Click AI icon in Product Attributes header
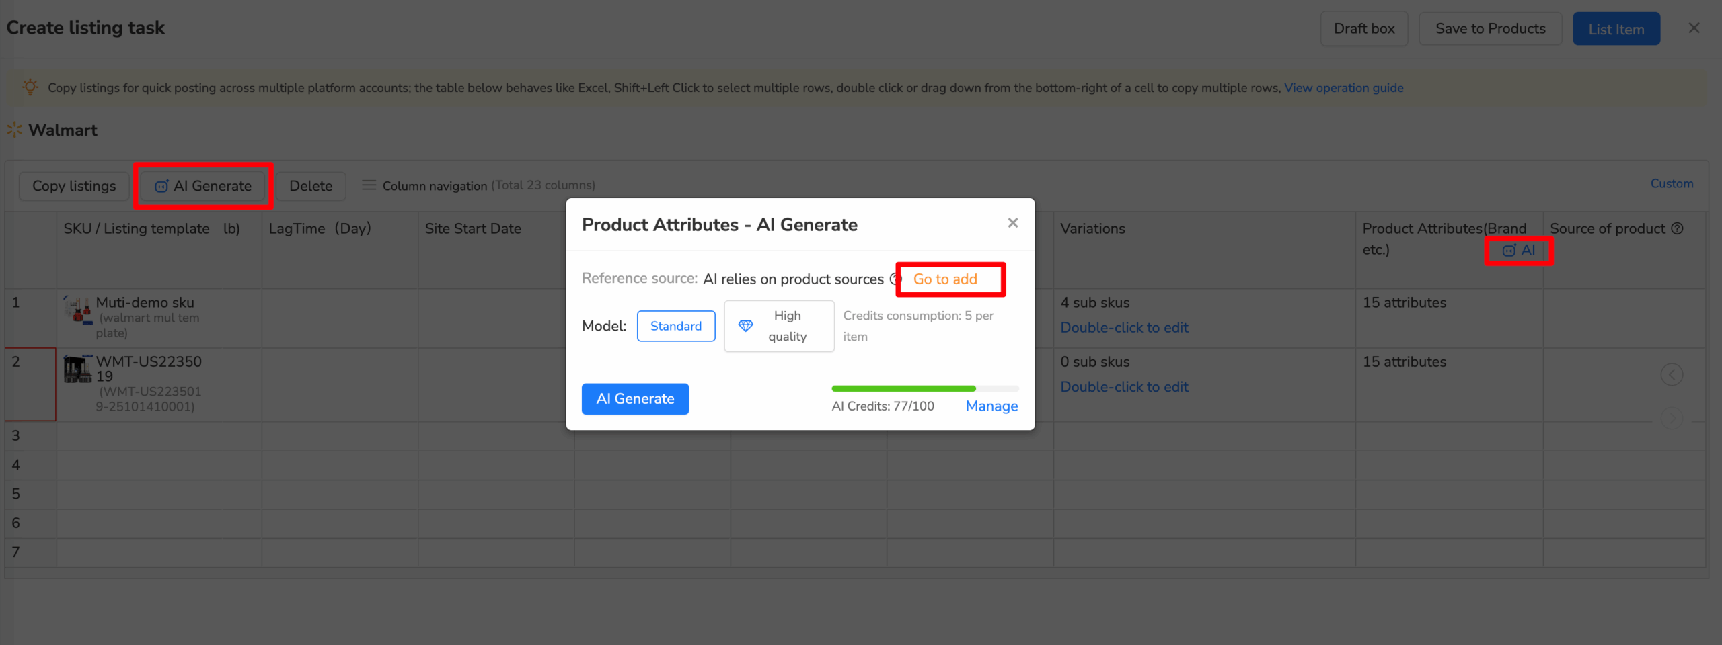The width and height of the screenshot is (1722, 645). [x=1519, y=250]
